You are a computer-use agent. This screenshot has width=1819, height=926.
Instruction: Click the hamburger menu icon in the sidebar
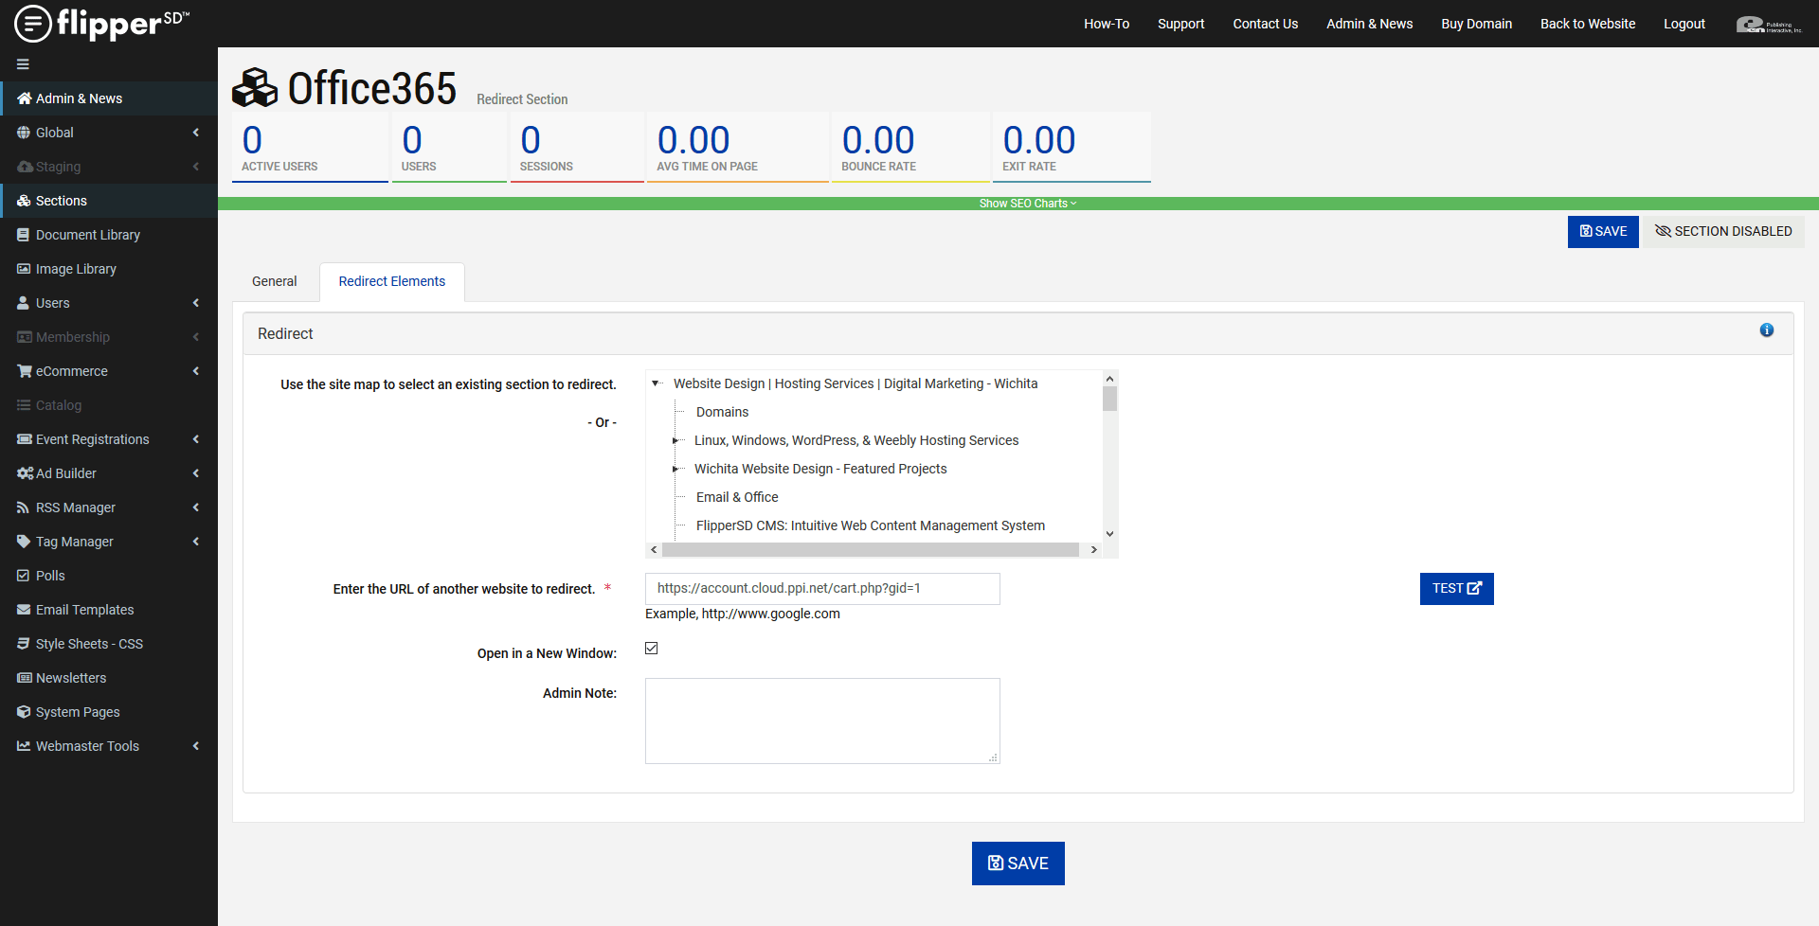click(x=23, y=64)
